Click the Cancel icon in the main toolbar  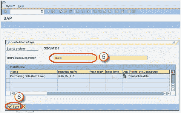(x=70, y=11)
